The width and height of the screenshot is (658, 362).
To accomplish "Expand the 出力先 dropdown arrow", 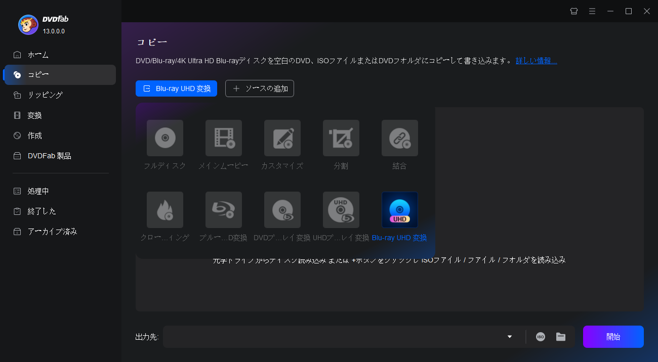I will coord(510,337).
